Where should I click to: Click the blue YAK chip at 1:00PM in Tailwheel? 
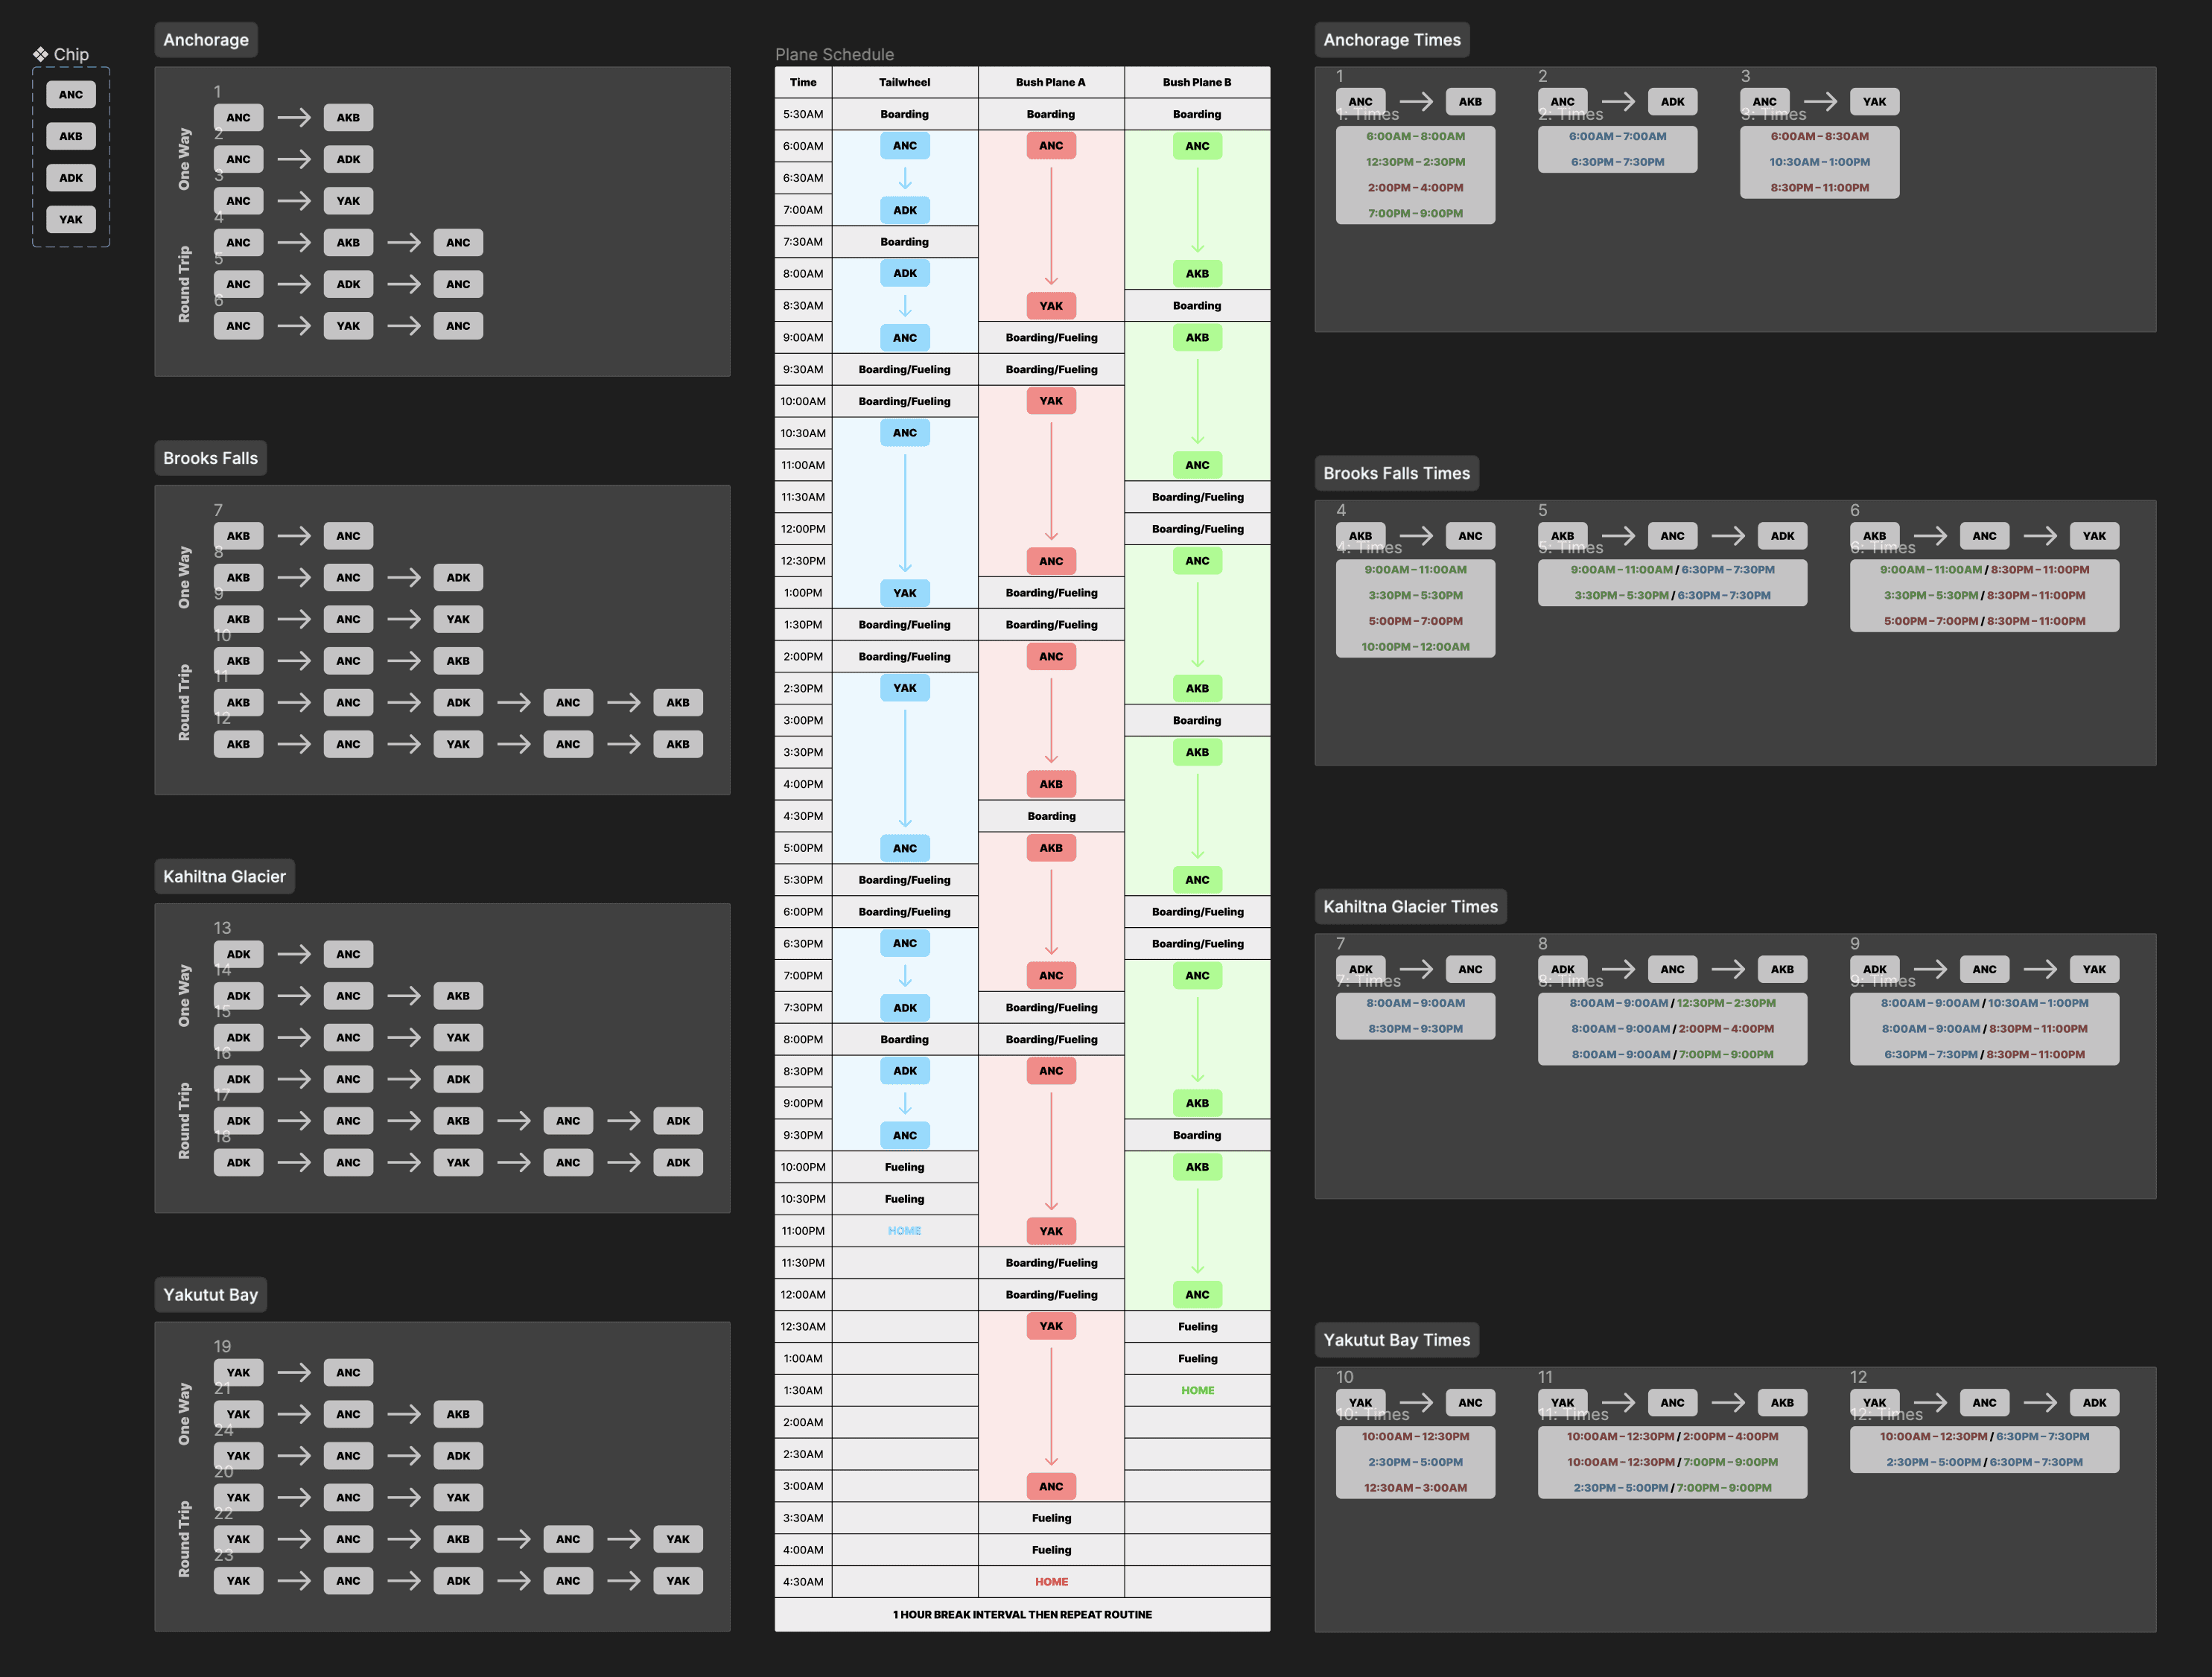pyautogui.click(x=905, y=593)
